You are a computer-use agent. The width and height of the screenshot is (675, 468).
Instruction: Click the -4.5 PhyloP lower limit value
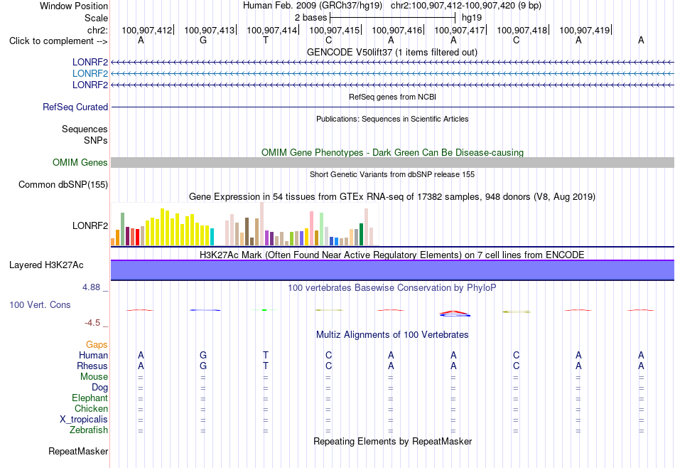[x=92, y=323]
